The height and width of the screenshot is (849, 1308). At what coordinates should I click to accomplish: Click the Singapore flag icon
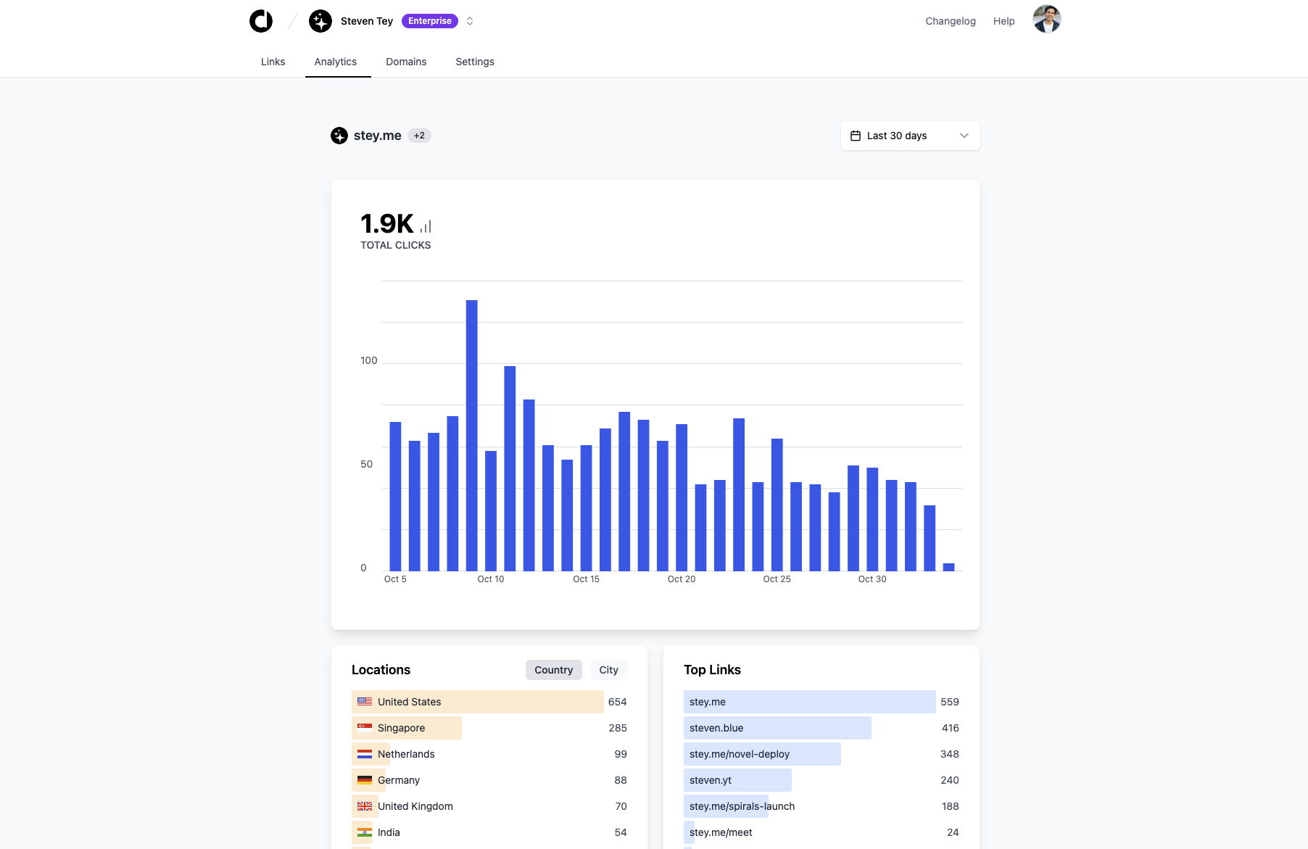(365, 727)
